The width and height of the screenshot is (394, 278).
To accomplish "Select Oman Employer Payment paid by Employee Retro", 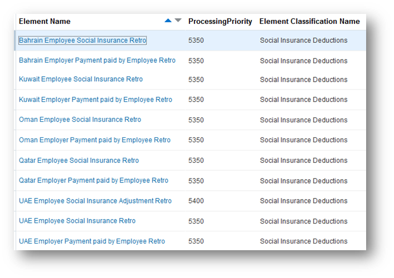I will click(x=95, y=140).
